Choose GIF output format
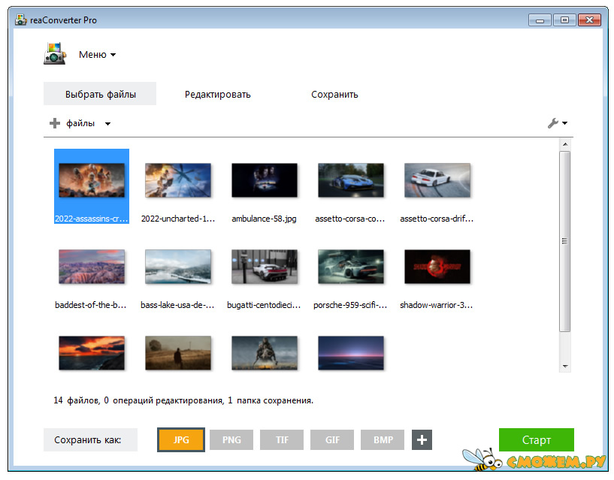 pyautogui.click(x=332, y=440)
